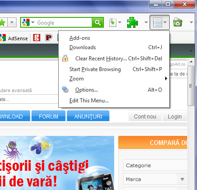197x190 pixels.
Task: Open the arrow beside the recycle bin icon
Action: point(191,22)
